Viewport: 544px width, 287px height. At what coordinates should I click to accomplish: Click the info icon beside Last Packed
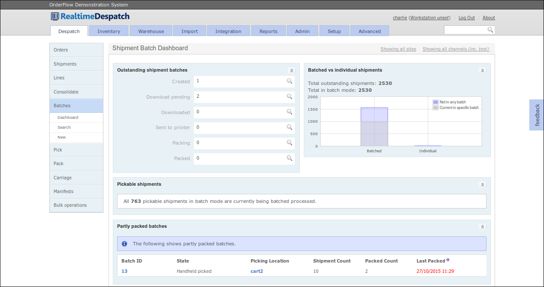click(x=448, y=260)
